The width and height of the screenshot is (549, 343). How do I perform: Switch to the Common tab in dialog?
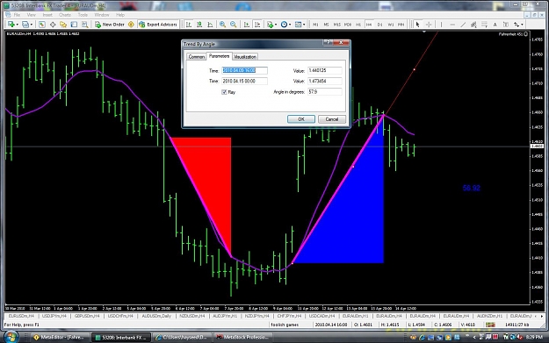click(196, 57)
